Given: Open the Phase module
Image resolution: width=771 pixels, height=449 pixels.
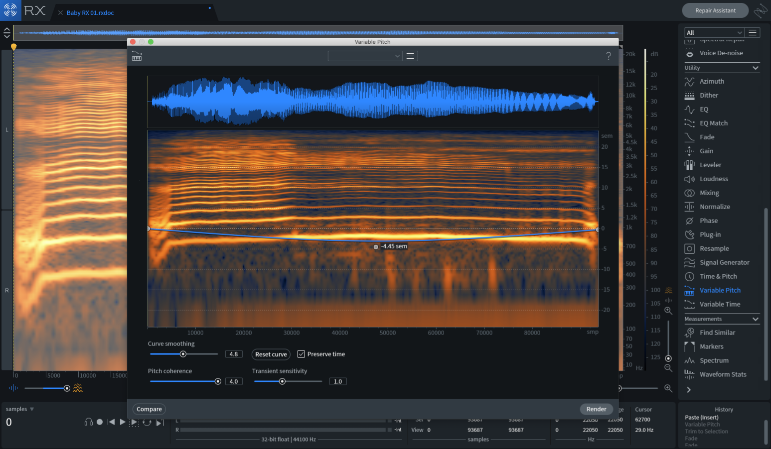Looking at the screenshot, I should 722,221.
